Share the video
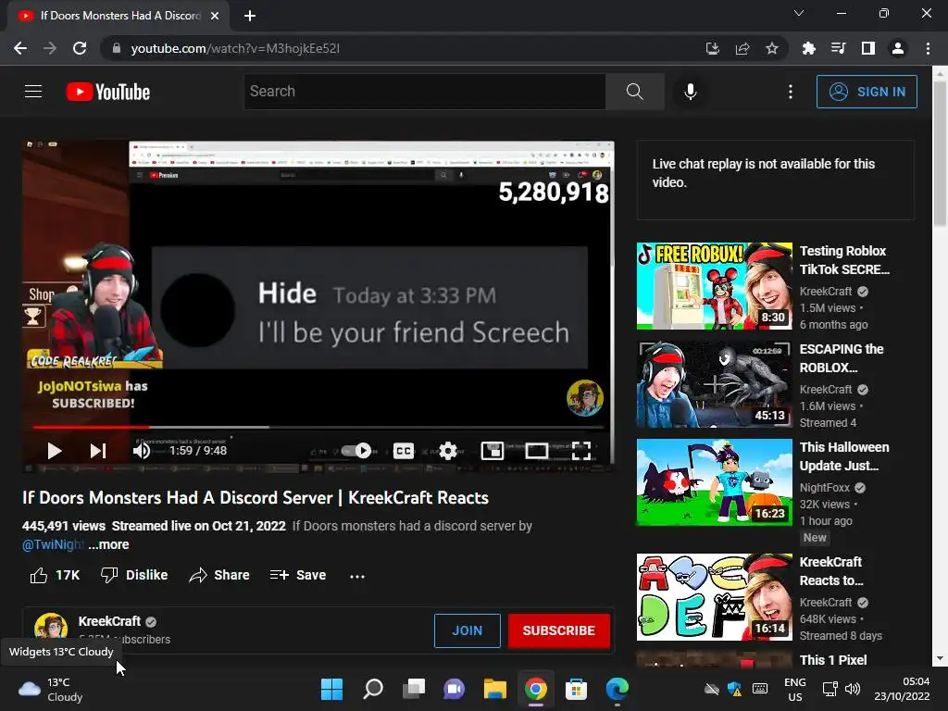 tap(218, 575)
